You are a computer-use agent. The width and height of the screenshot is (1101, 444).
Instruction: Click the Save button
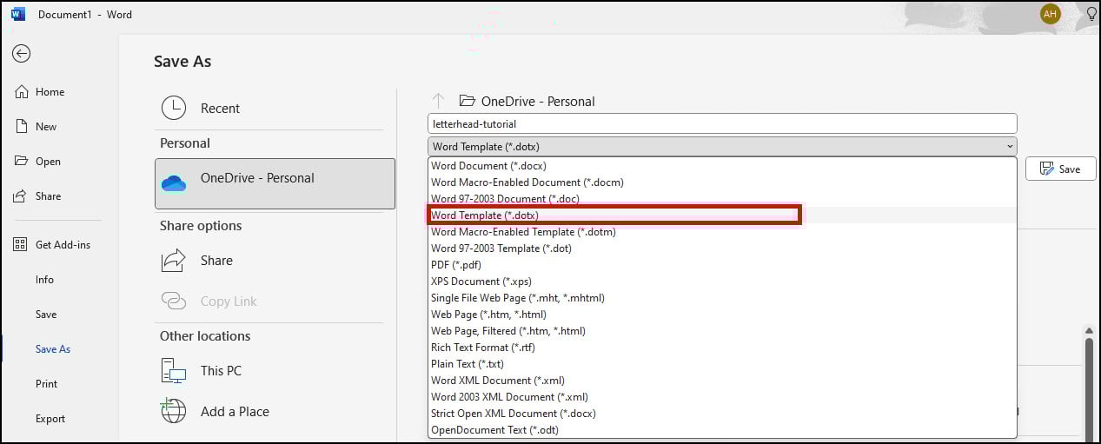pos(1060,169)
